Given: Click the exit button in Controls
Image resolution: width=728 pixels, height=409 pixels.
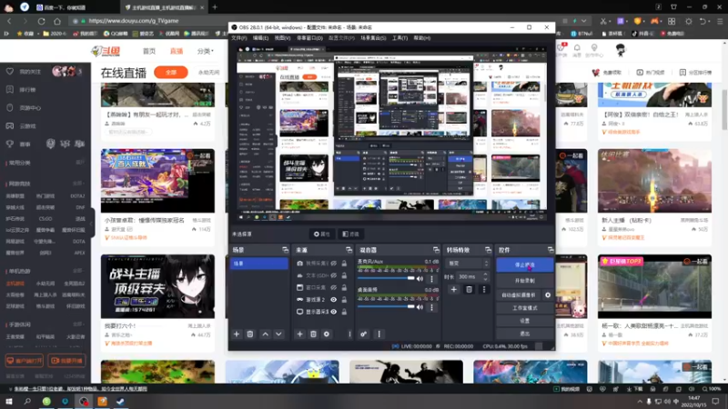Looking at the screenshot, I should [x=525, y=334].
